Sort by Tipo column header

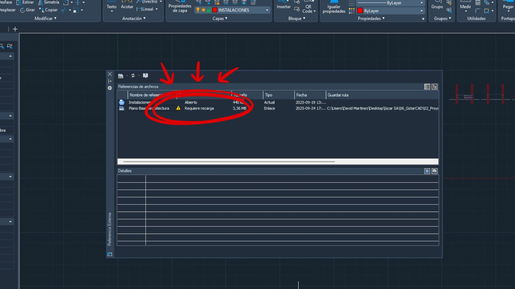pos(279,95)
